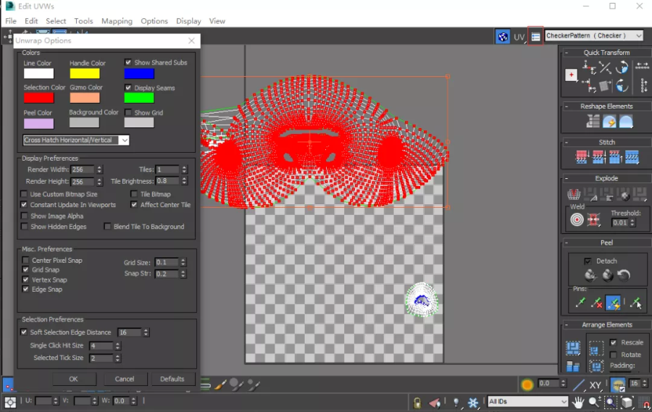The image size is (652, 412).
Task: Click the Zoom Region magnifier icon
Action: click(610, 402)
